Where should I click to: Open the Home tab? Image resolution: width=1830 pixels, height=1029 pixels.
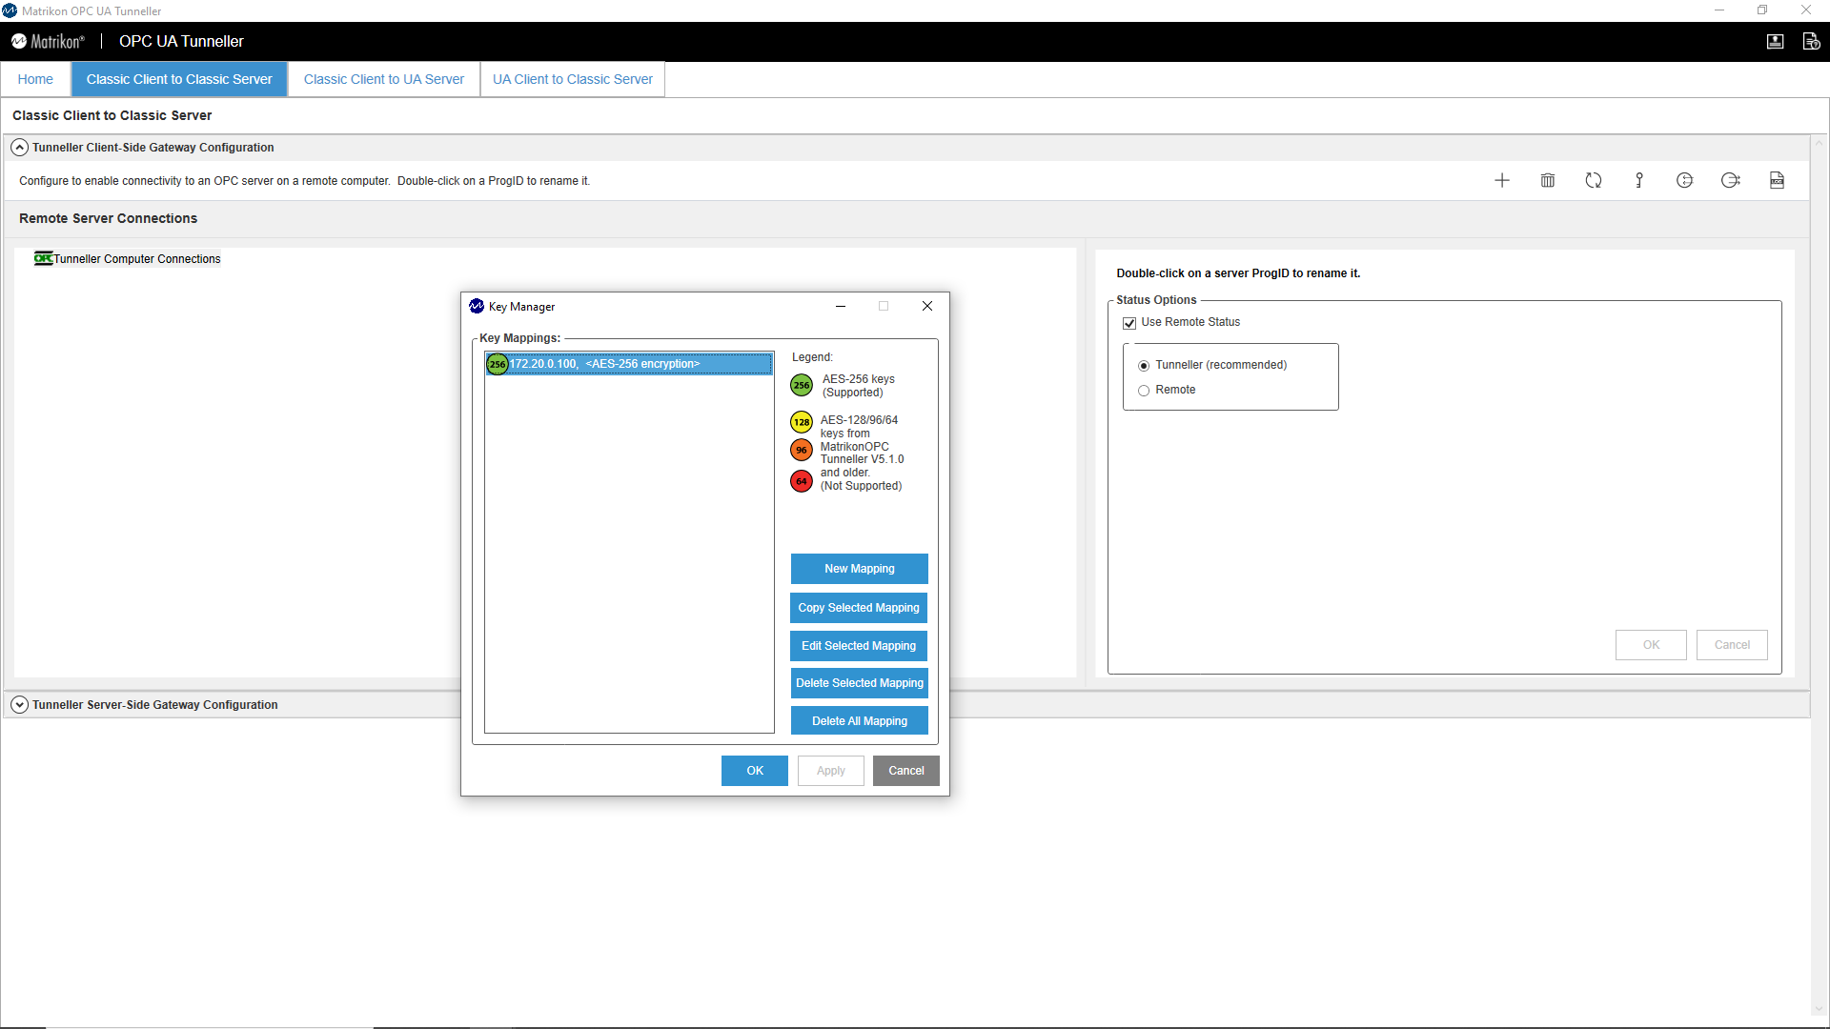click(35, 79)
